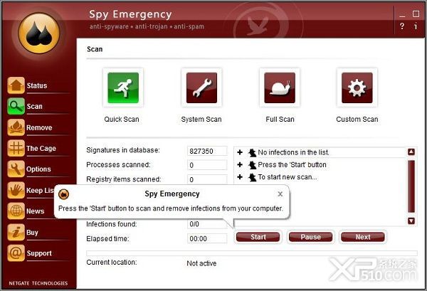Maximize the Spy Emergency window
The height and width of the screenshot is (291, 427).
(x=416, y=14)
